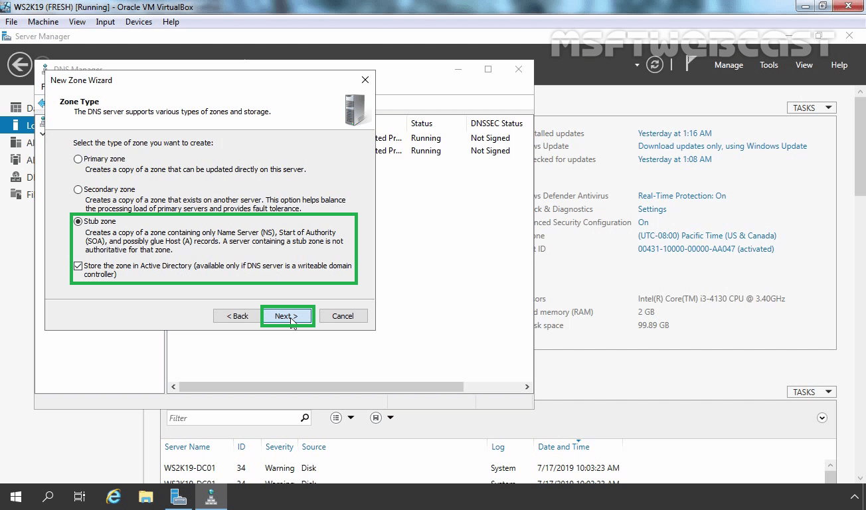Sort events by Server Name column
The width and height of the screenshot is (866, 510).
(x=187, y=447)
